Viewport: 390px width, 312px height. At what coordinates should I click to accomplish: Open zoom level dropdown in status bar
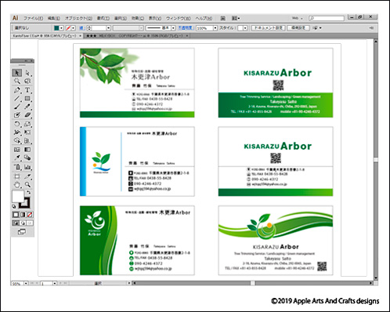26,283
